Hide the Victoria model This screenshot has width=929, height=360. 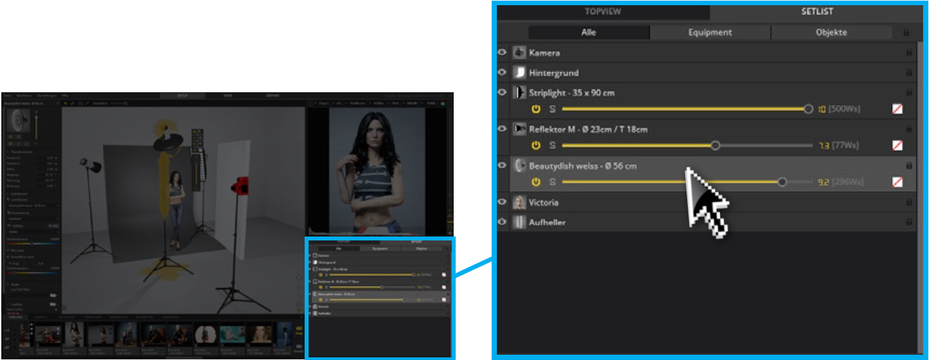502,203
